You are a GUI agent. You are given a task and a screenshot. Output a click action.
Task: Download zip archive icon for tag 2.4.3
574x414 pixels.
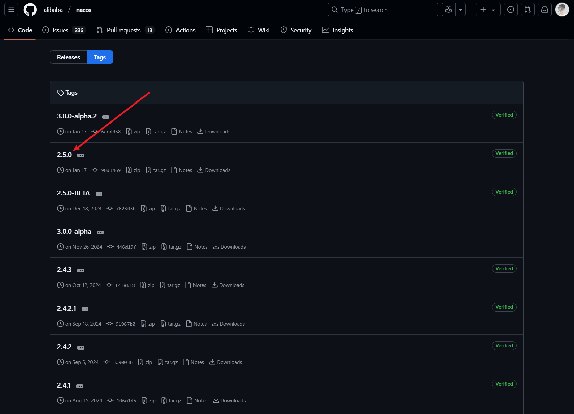[x=143, y=285]
